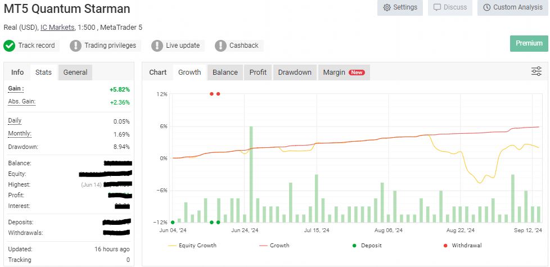Click the Live update label

click(183, 46)
